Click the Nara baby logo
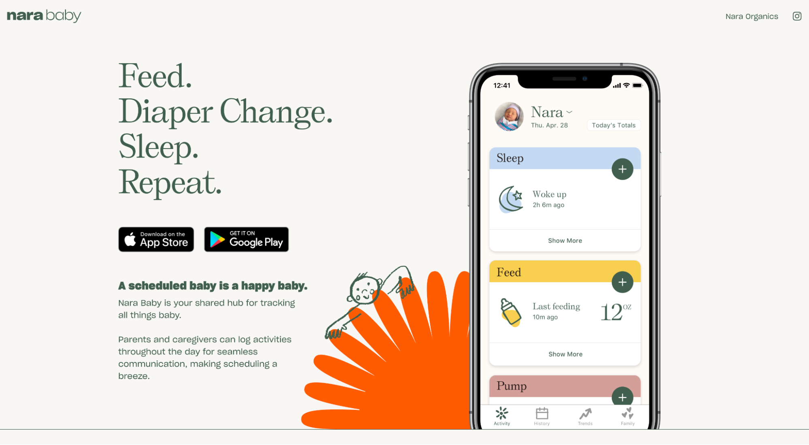Image resolution: width=809 pixels, height=445 pixels. (x=45, y=15)
